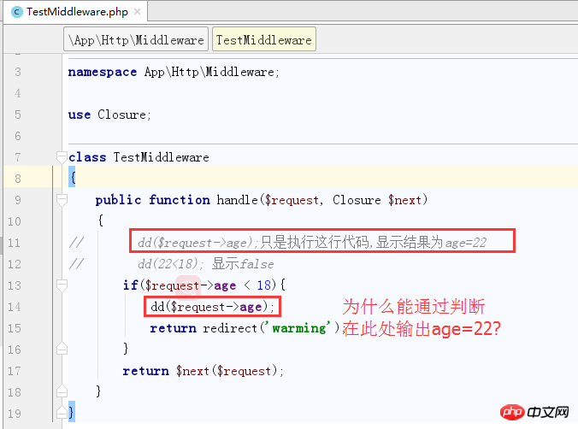Click line number 14 in the gutter
The image size is (578, 429).
pos(14,307)
